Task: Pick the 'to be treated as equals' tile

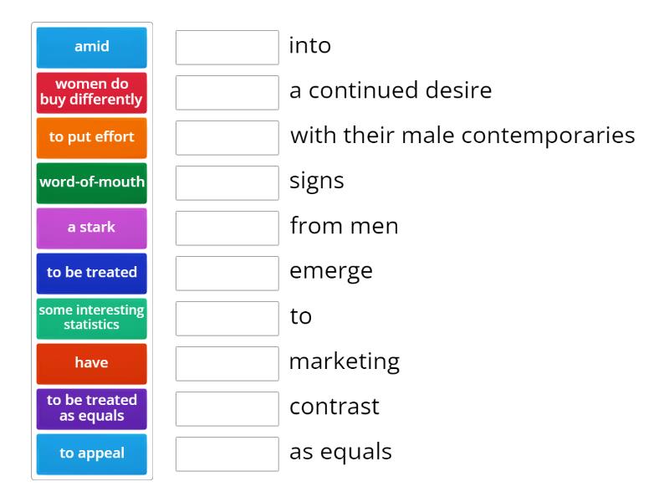Action: tap(92, 408)
